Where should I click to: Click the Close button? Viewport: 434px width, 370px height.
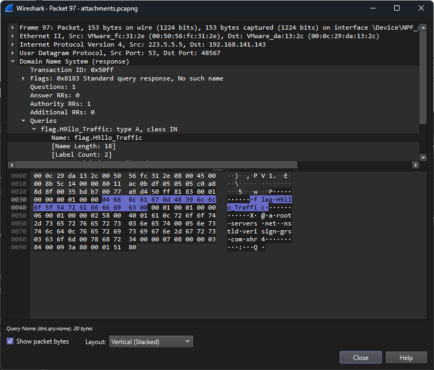361,358
